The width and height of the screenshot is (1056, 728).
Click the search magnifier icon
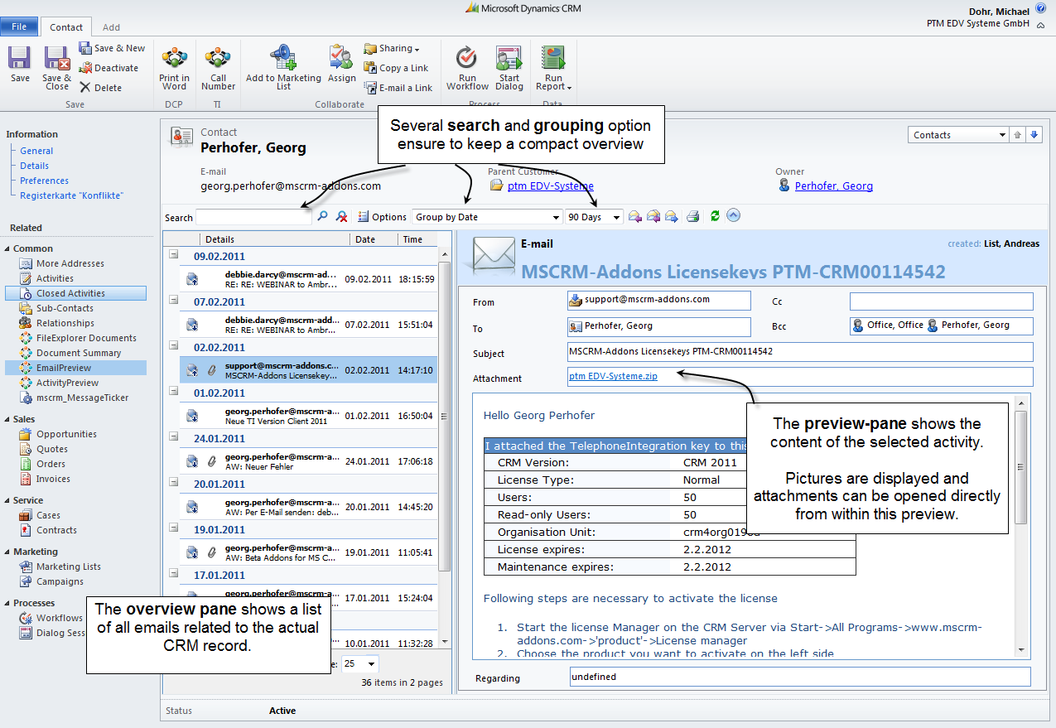pos(322,216)
